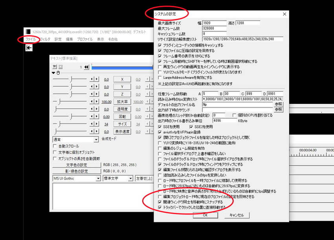Screen dimensions: 334x240
Task: Click 参照 next to 出力終了時のサウンド
Action: (x=279, y=109)
